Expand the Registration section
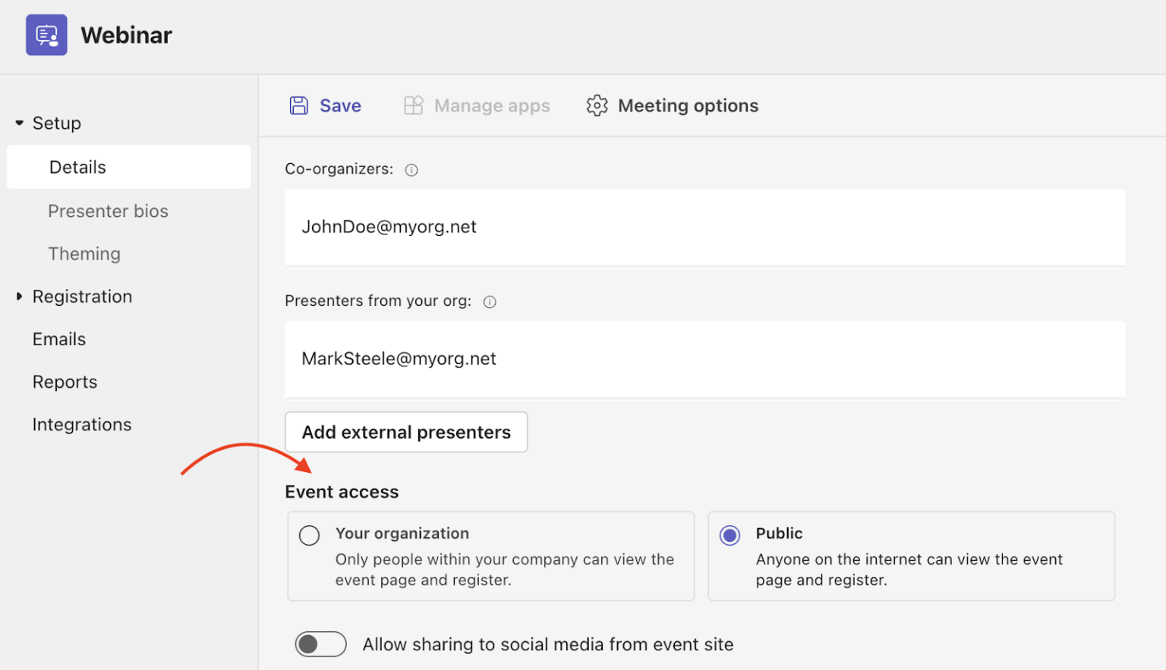This screenshot has width=1166, height=670. [x=19, y=296]
